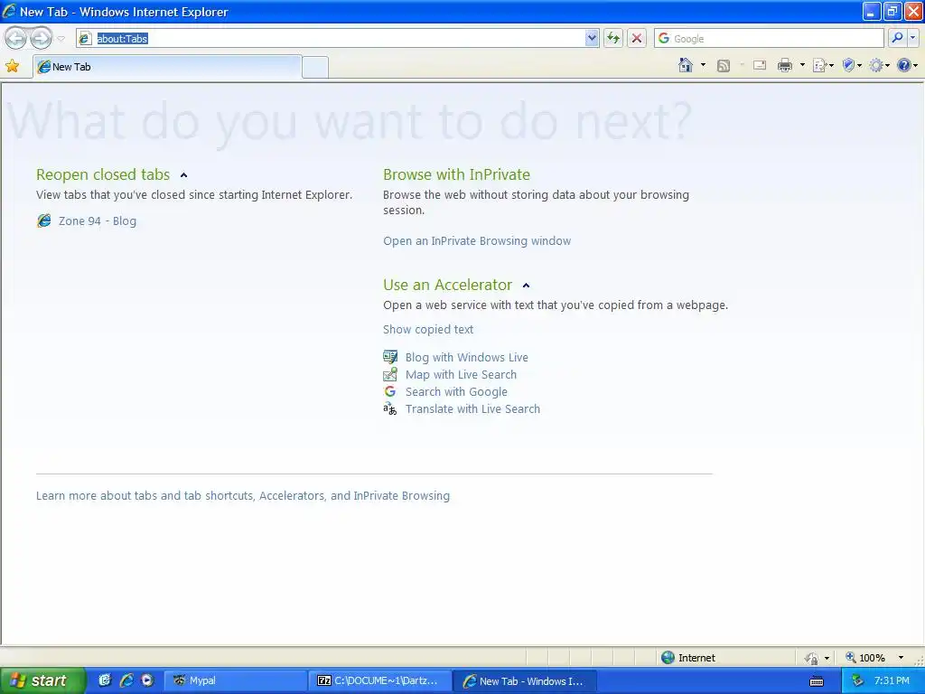Expand the zoom level dropdown arrow

click(x=901, y=658)
